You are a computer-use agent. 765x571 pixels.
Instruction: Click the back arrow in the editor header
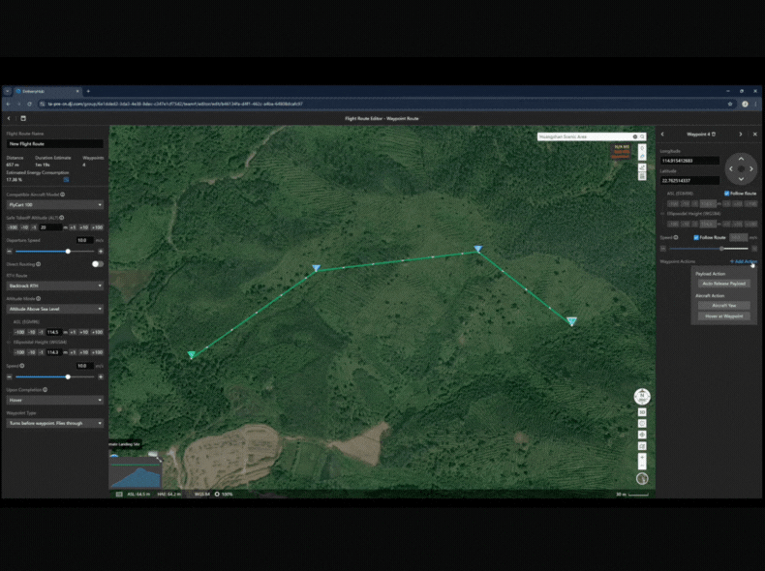(x=9, y=118)
